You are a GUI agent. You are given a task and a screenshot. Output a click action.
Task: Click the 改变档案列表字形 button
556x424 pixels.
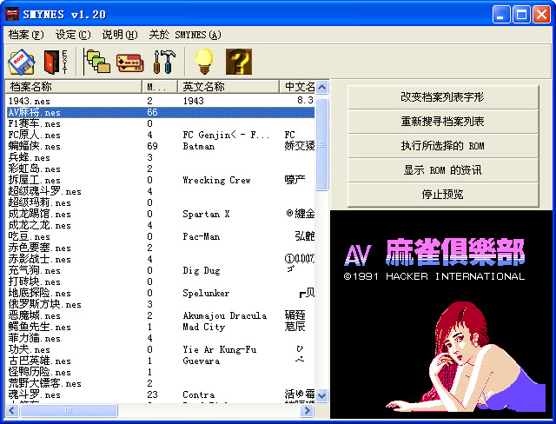443,97
